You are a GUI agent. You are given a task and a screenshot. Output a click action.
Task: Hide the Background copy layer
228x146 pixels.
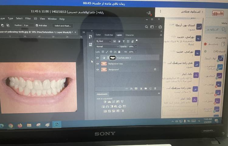97,64
